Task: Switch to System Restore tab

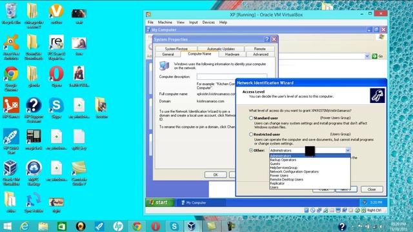Action: tap(176, 49)
